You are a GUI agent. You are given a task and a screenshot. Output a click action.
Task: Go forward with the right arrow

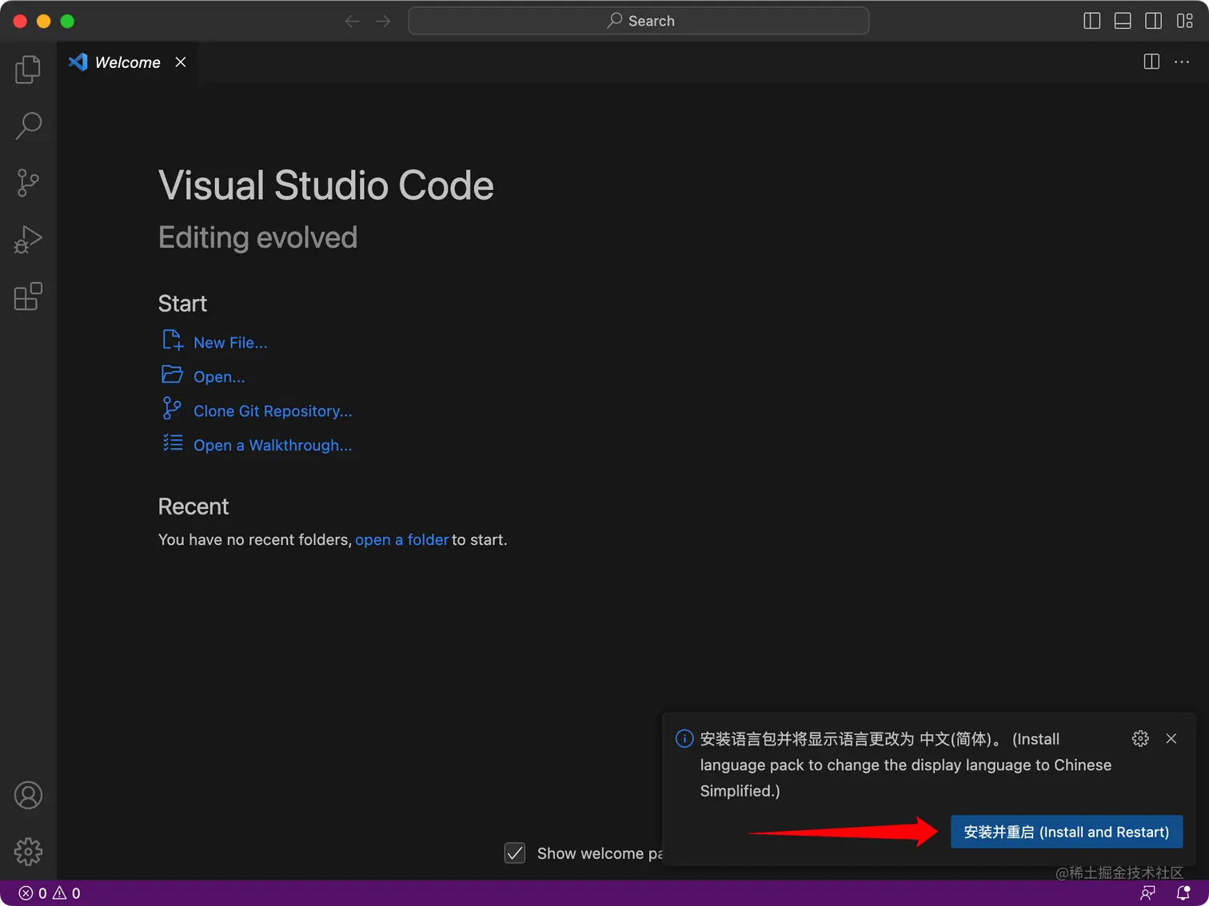tap(383, 21)
